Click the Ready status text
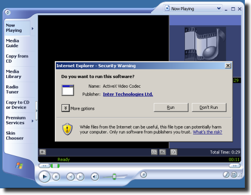This screenshot has width=251, height=195. pyautogui.click(x=64, y=160)
